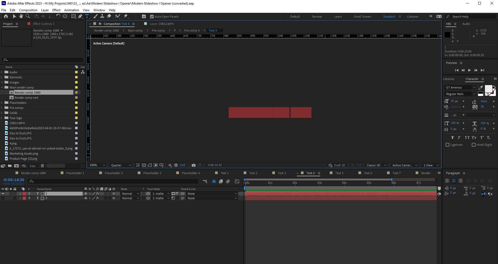
Task: Toggle visibility eye of layer 1
Action: coord(3,194)
